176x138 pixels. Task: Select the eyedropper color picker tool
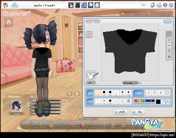coord(163,102)
